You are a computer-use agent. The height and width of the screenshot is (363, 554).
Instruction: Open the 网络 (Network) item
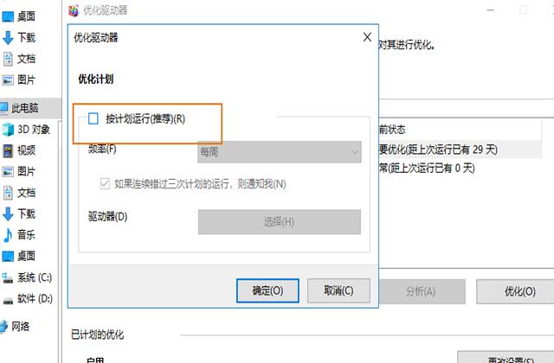click(15, 327)
